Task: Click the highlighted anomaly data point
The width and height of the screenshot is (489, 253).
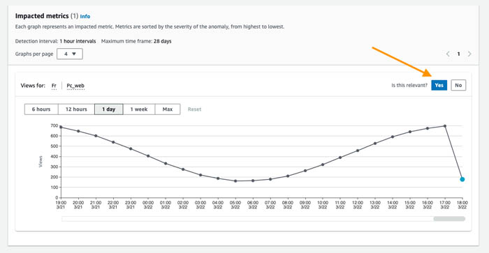Action: [x=462, y=179]
